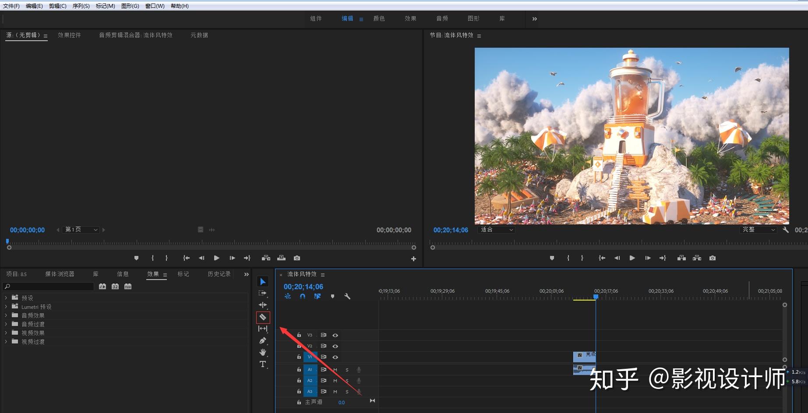This screenshot has width=808, height=413.
Task: Step back one frame in program monitor
Action: (617, 258)
